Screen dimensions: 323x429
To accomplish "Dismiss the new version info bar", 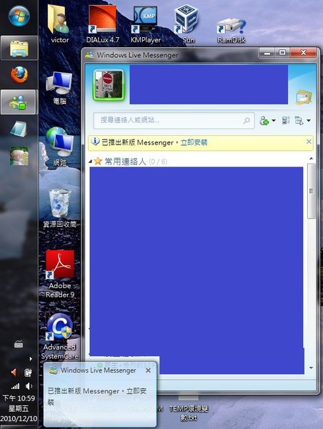I will point(309,142).
